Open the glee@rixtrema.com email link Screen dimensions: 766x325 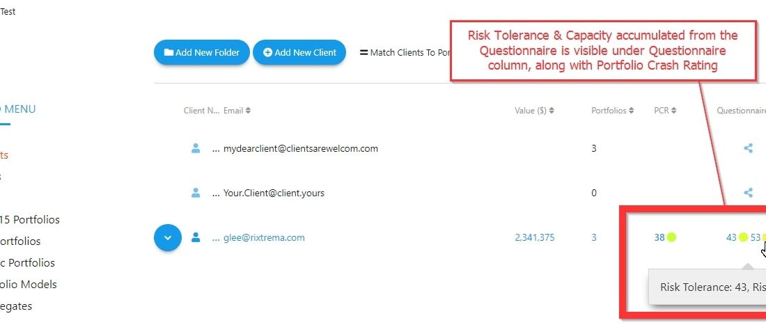pyautogui.click(x=264, y=237)
